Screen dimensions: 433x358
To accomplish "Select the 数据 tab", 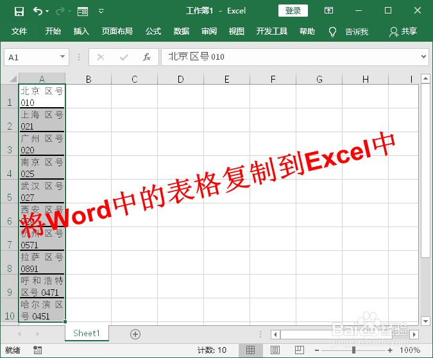I will 181,31.
